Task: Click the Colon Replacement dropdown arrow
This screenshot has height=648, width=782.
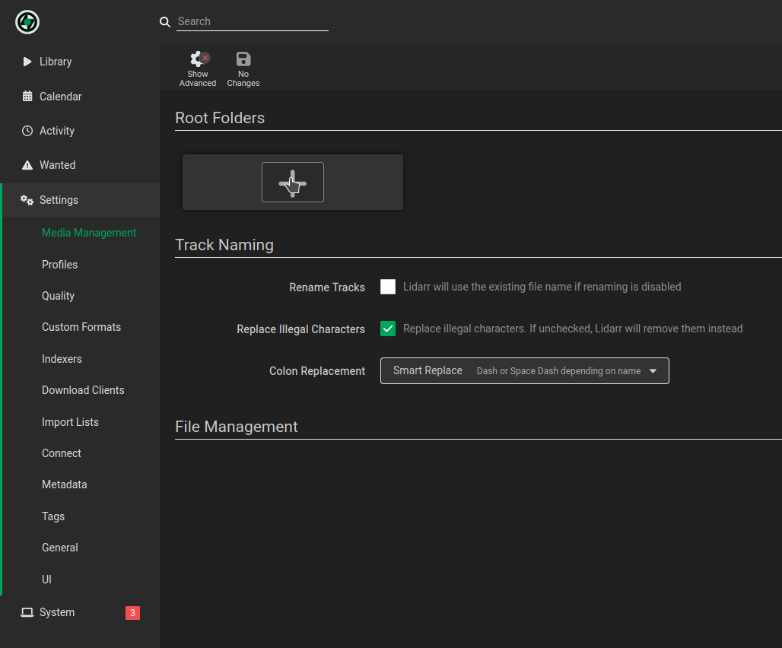Action: (653, 371)
